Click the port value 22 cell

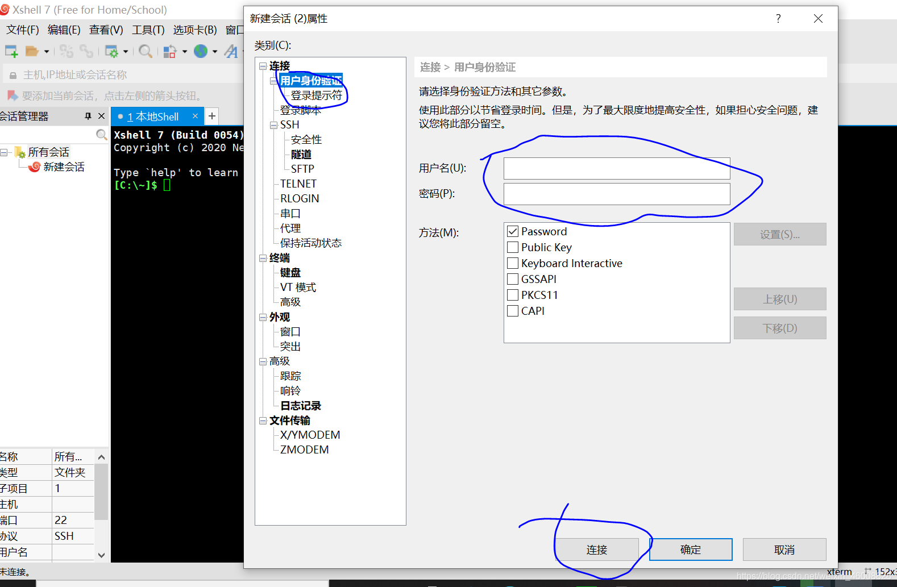[73, 520]
